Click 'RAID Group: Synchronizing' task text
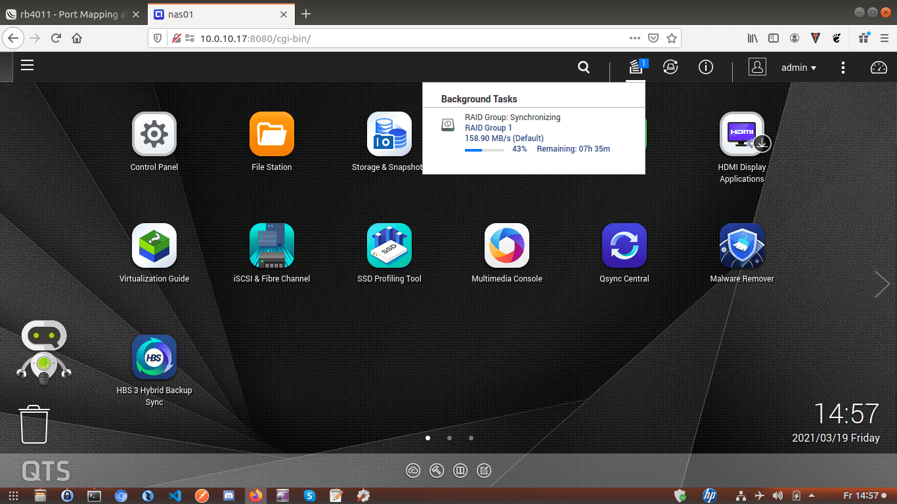This screenshot has width=897, height=504. point(513,117)
